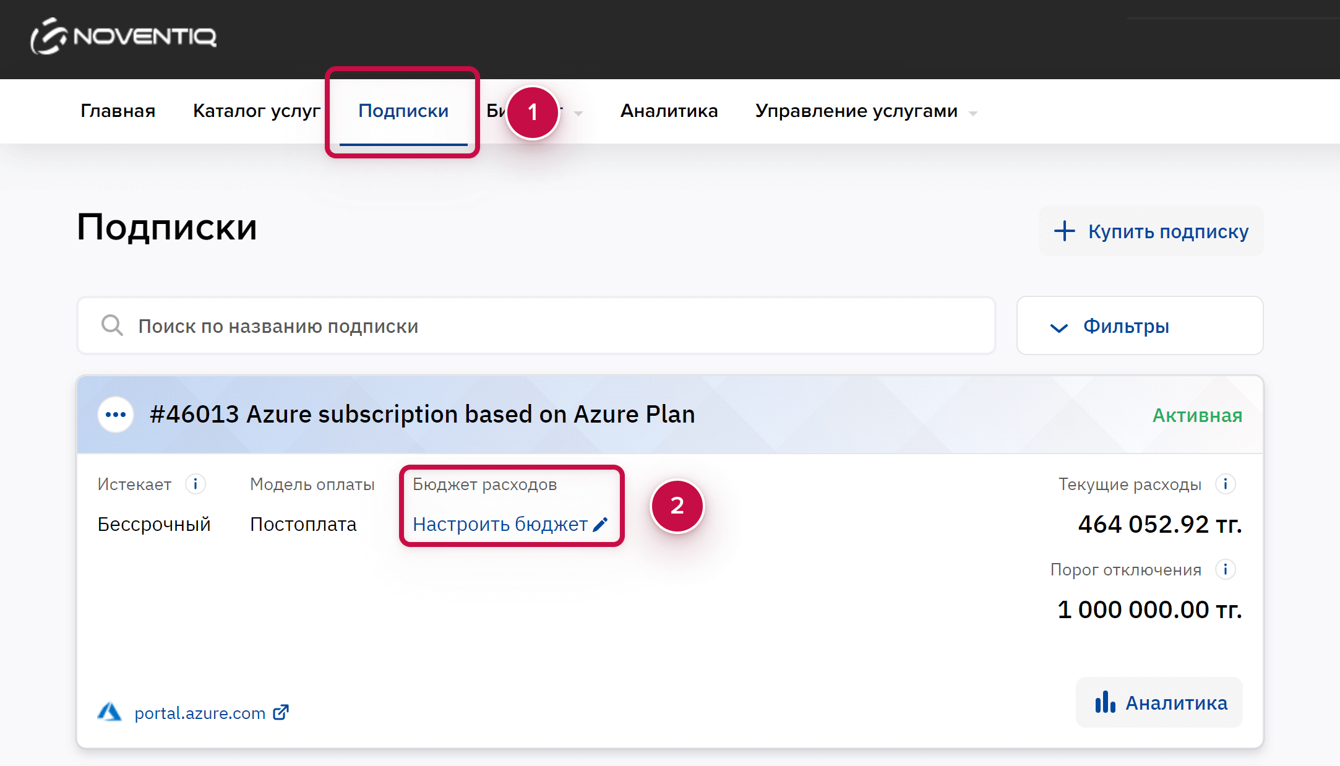
Task: Expand the Управление услугами menu arrow
Action: (x=973, y=113)
